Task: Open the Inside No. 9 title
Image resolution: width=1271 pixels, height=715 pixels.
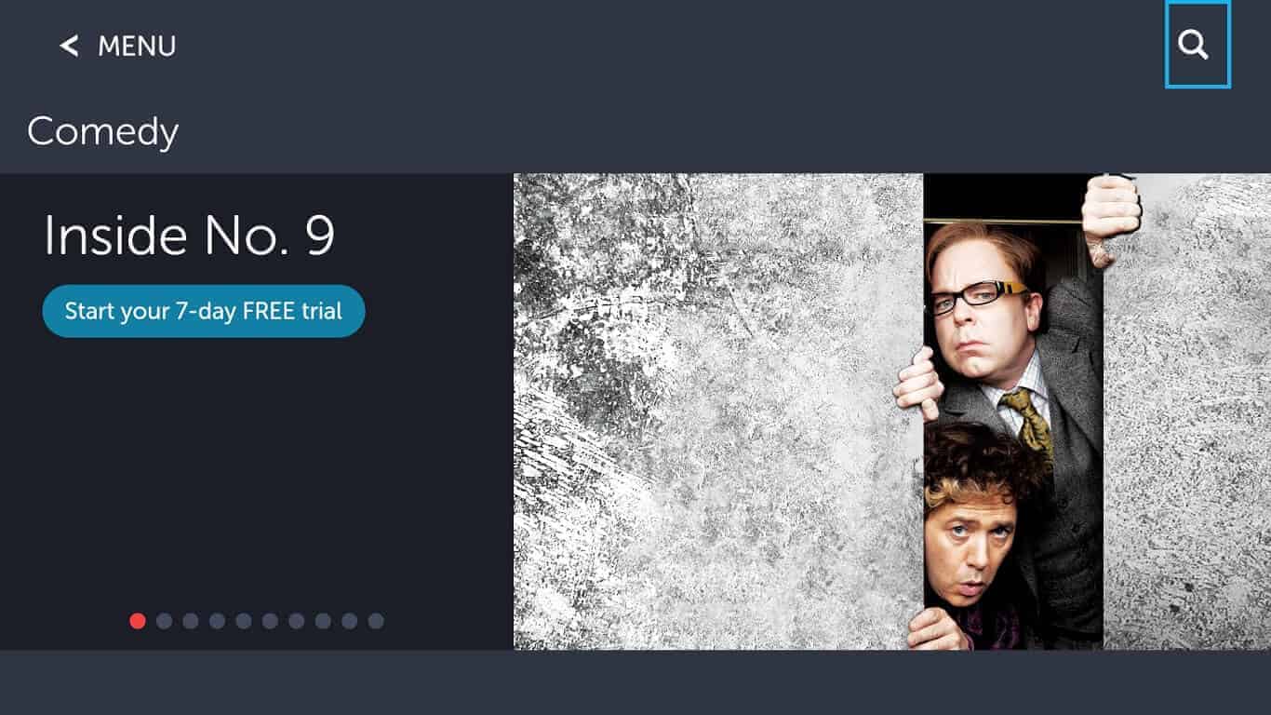Action: pyautogui.click(x=189, y=236)
